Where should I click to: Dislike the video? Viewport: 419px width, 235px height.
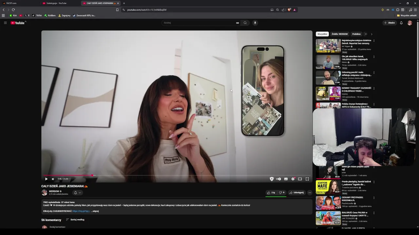(282, 193)
